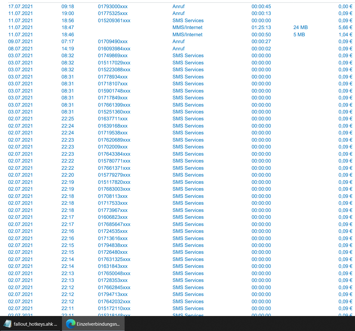The image size is (355, 331).
Task: Click phone number 01718107xxx
Action: (x=113, y=83)
